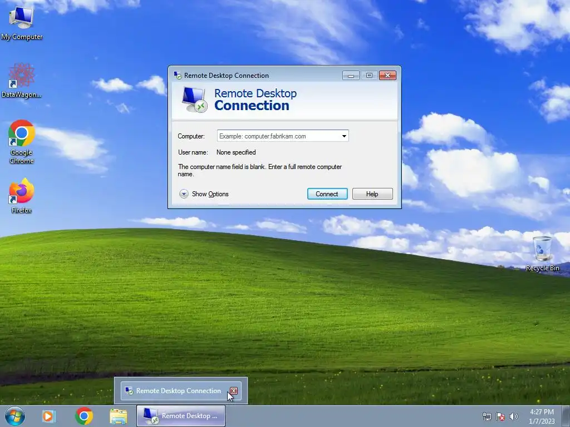The image size is (570, 427).
Task: Open Windows Explorer from taskbar
Action: tap(119, 416)
